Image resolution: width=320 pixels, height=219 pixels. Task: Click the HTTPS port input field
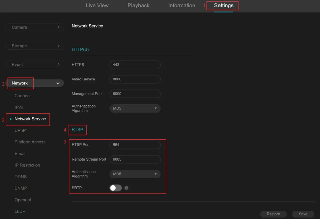pos(135,65)
